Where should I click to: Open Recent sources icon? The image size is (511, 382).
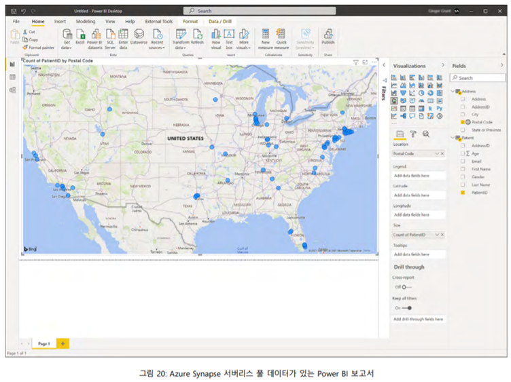click(157, 39)
